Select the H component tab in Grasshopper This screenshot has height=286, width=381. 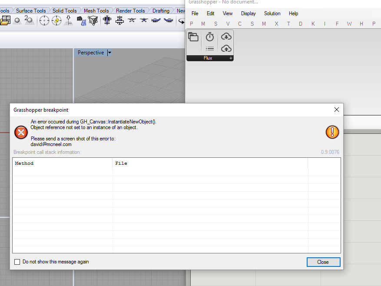(x=361, y=24)
